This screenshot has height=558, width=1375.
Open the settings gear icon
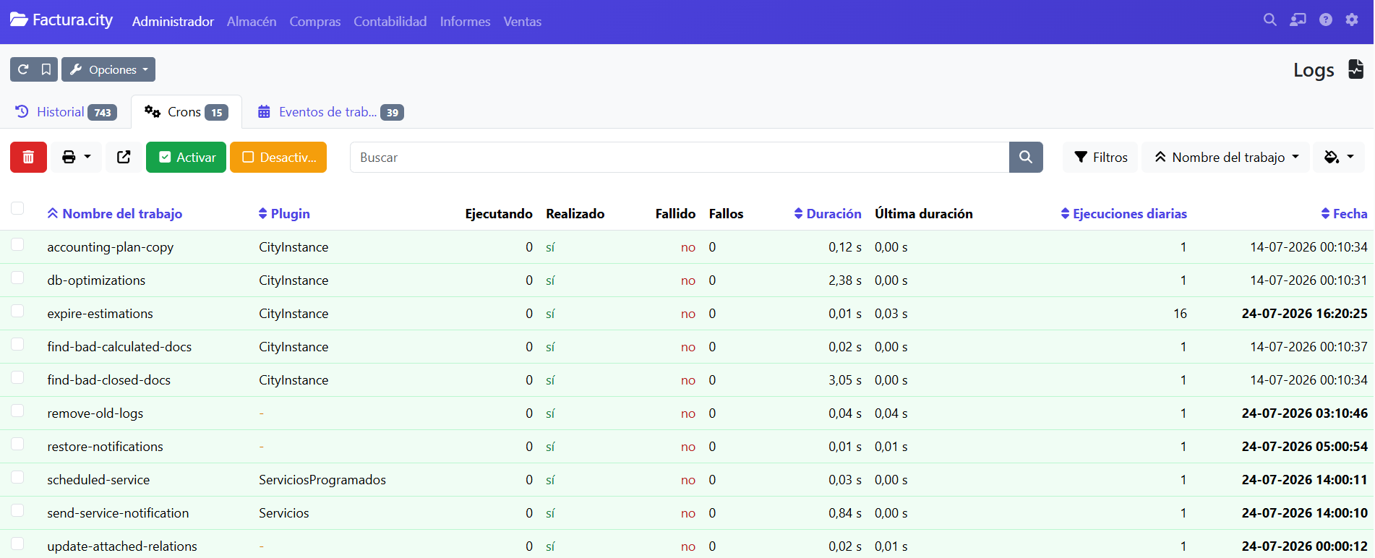coord(1352,20)
